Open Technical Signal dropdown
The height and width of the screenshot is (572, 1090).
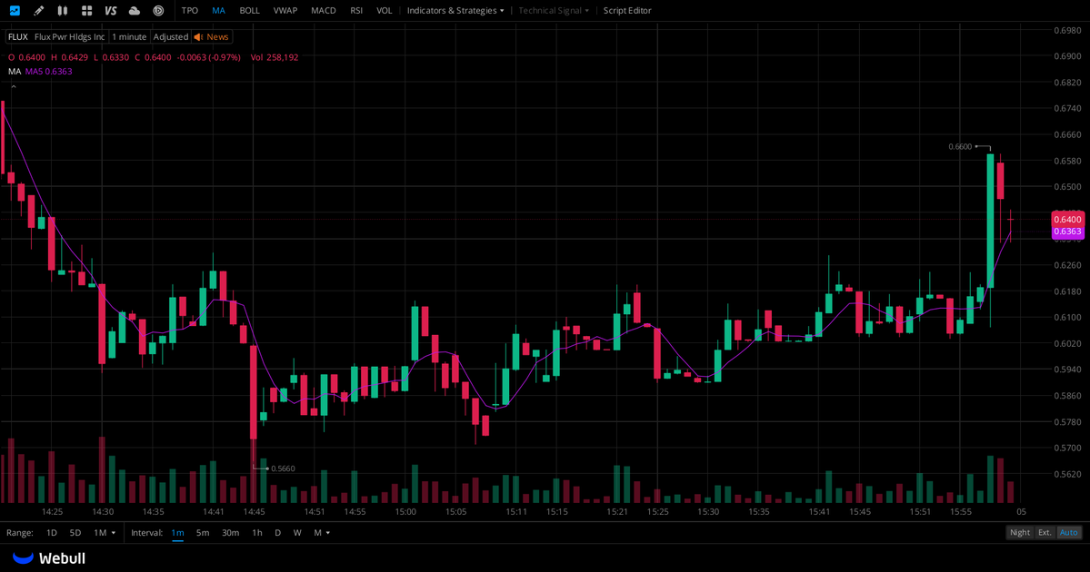pyautogui.click(x=554, y=10)
